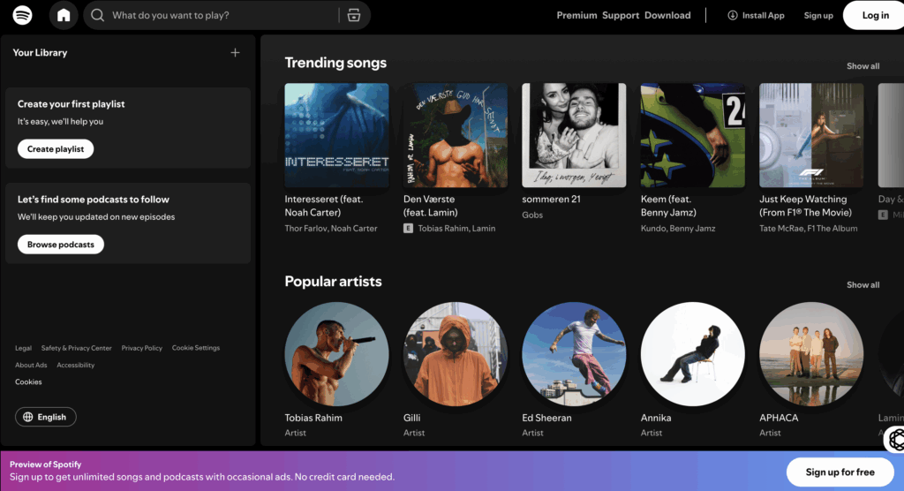This screenshot has height=491, width=904.
Task: Open the Premium link
Action: 576,16
